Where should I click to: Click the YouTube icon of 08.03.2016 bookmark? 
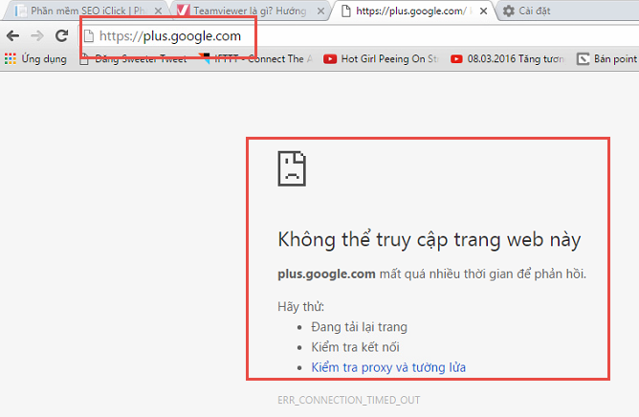click(x=456, y=59)
